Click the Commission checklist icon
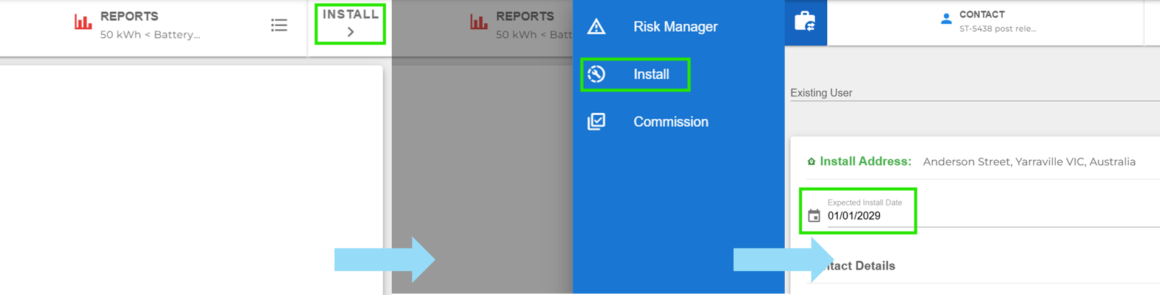 pos(596,121)
